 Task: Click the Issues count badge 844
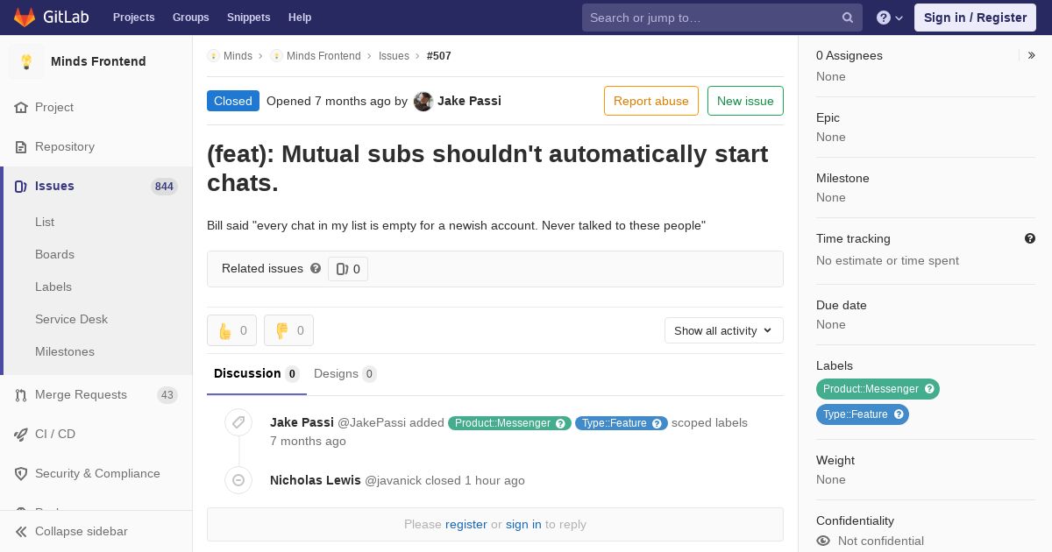[164, 186]
